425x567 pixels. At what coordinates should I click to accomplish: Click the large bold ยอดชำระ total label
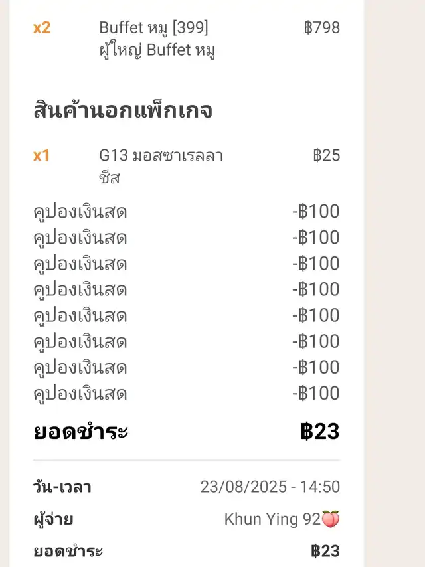coord(80,432)
